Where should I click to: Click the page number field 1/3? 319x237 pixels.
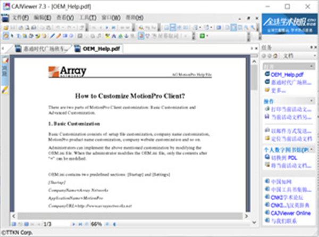pos(48,224)
